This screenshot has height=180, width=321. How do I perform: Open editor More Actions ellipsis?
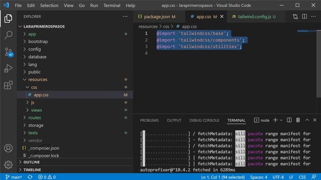[x=313, y=16]
